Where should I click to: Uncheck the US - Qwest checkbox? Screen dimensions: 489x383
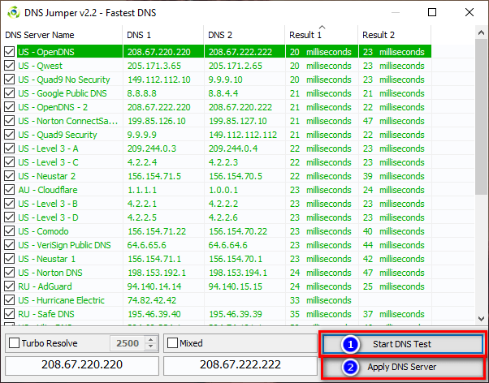click(10, 66)
